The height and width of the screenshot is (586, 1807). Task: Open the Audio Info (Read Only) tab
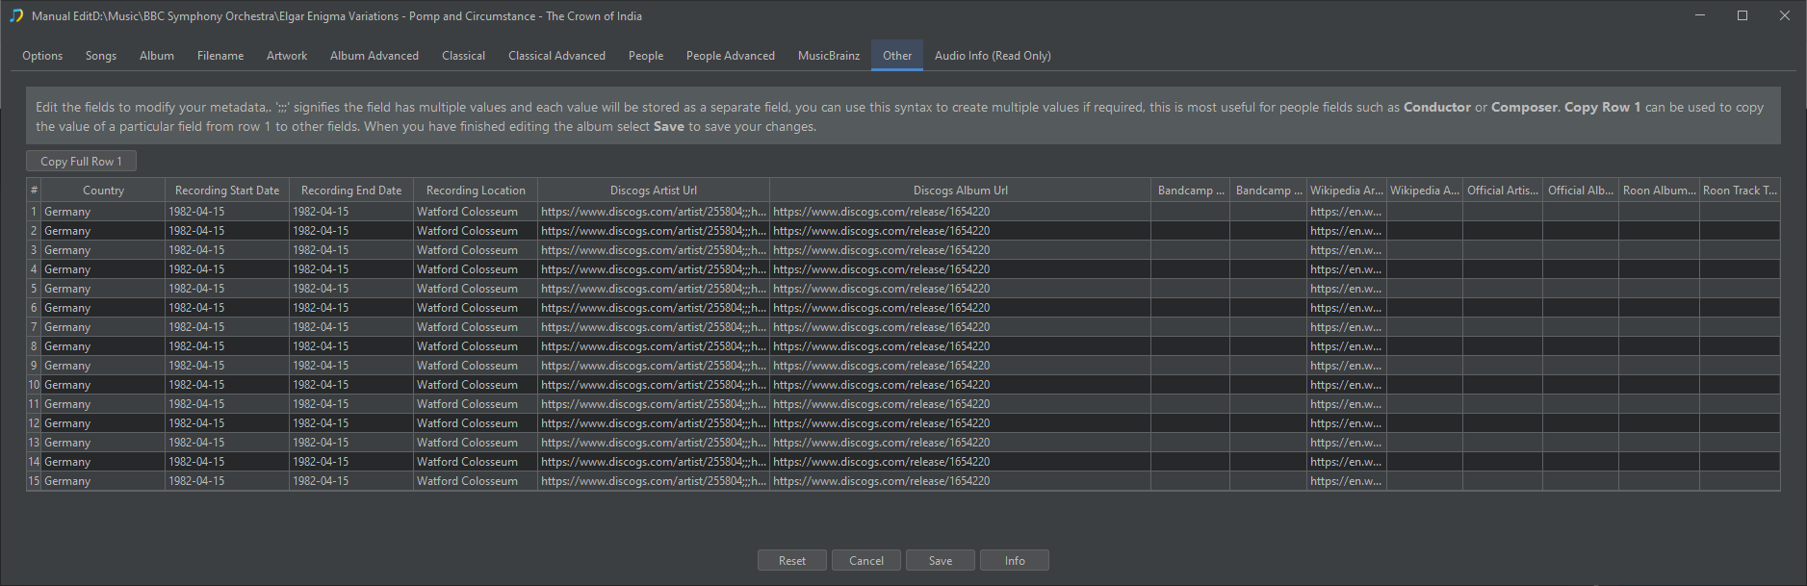(993, 56)
